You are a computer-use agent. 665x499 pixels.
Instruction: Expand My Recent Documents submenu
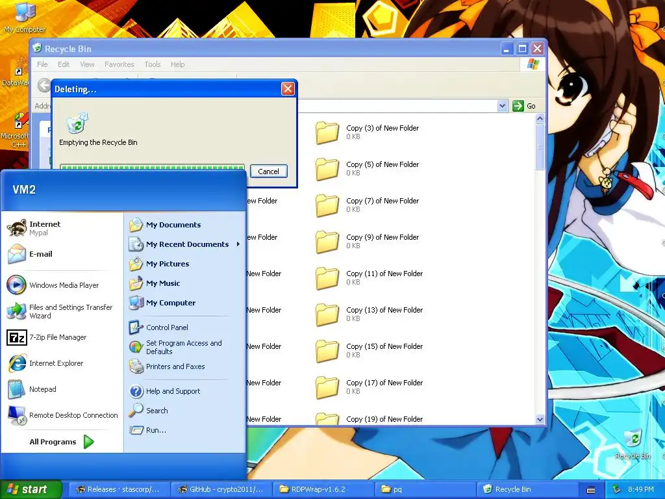pos(184,244)
